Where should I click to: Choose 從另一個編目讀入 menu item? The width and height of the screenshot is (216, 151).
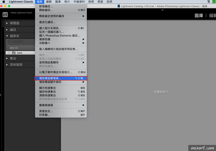point(61,32)
